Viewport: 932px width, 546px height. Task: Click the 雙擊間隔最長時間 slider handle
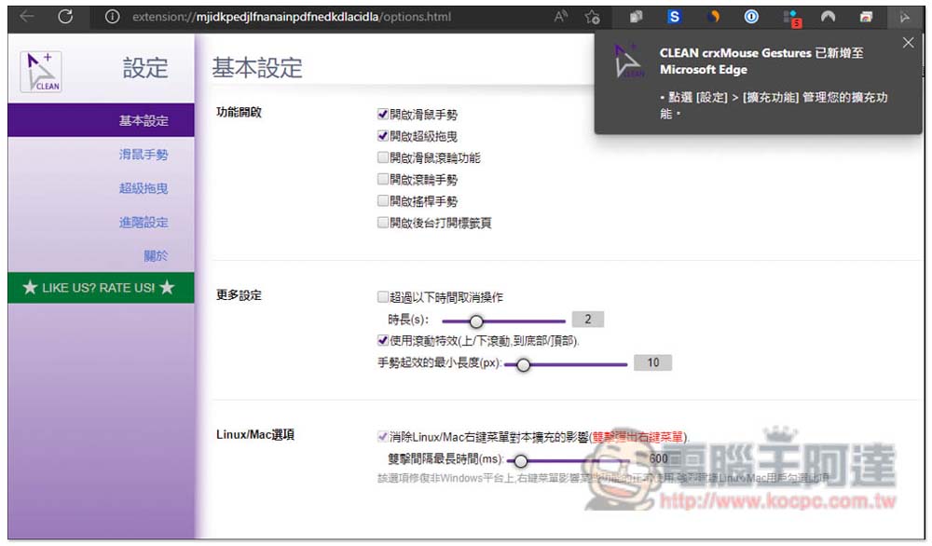[521, 461]
